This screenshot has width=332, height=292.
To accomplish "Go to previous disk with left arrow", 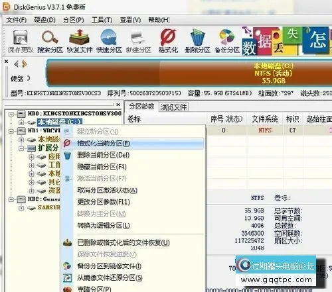I will 16,64.
